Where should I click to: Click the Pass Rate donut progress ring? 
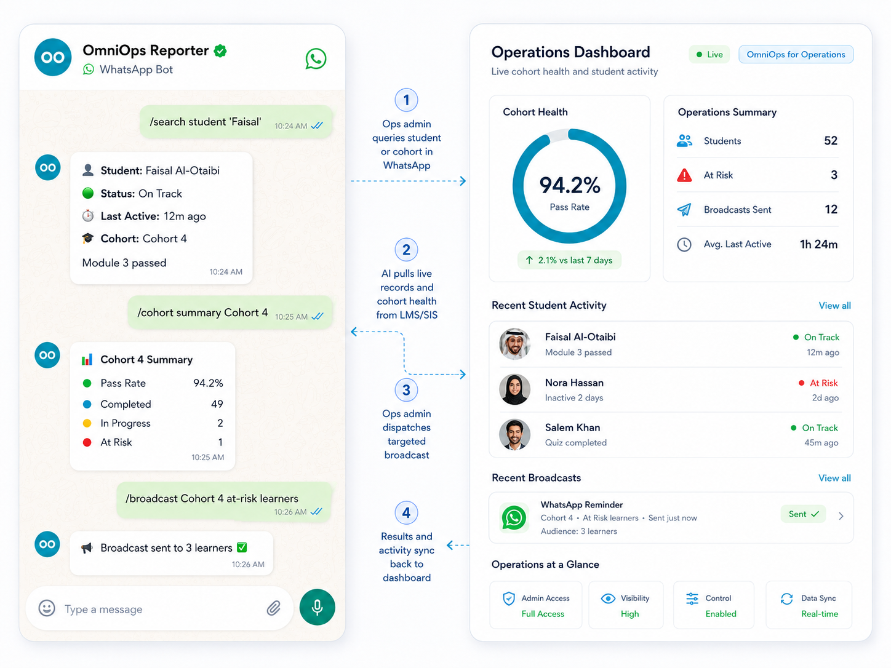570,186
